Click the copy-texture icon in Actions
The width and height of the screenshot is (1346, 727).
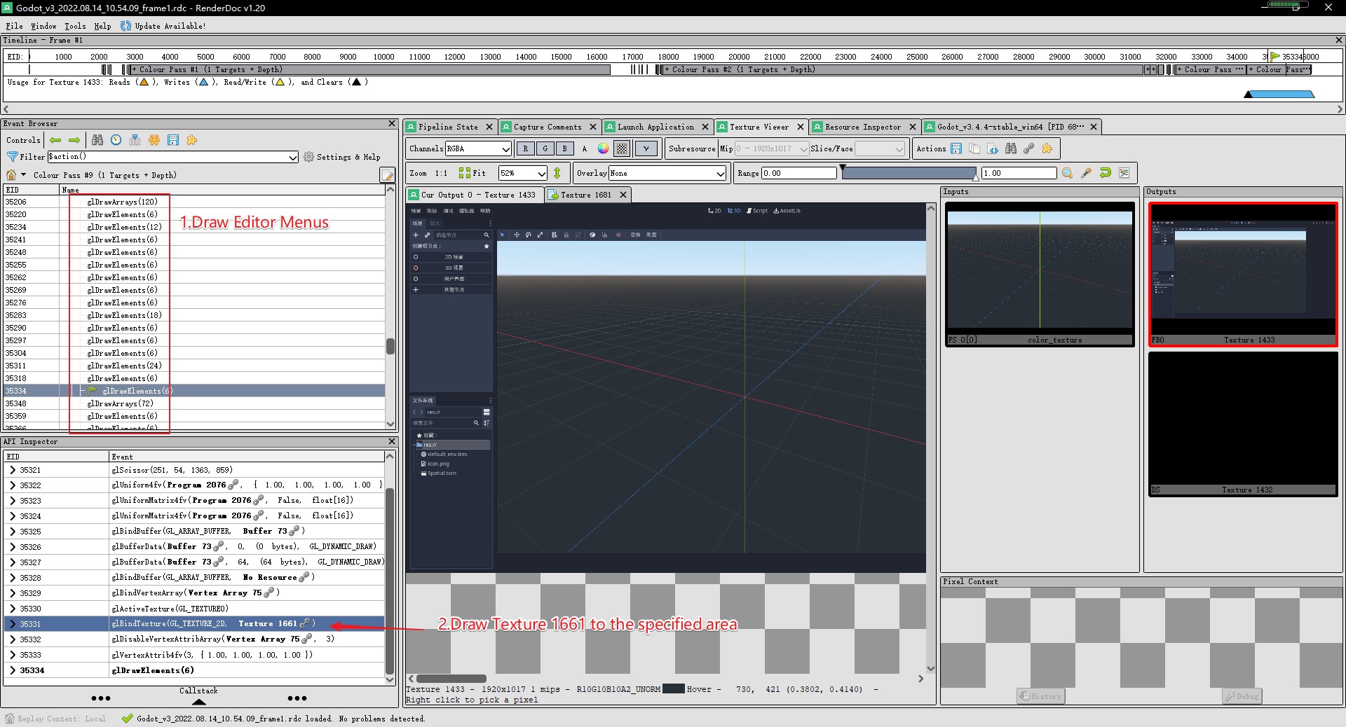(x=974, y=148)
